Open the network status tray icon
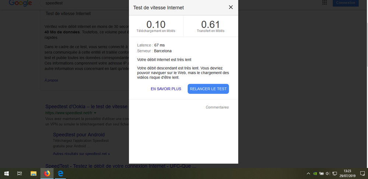The image size is (368, 179). coord(335,173)
